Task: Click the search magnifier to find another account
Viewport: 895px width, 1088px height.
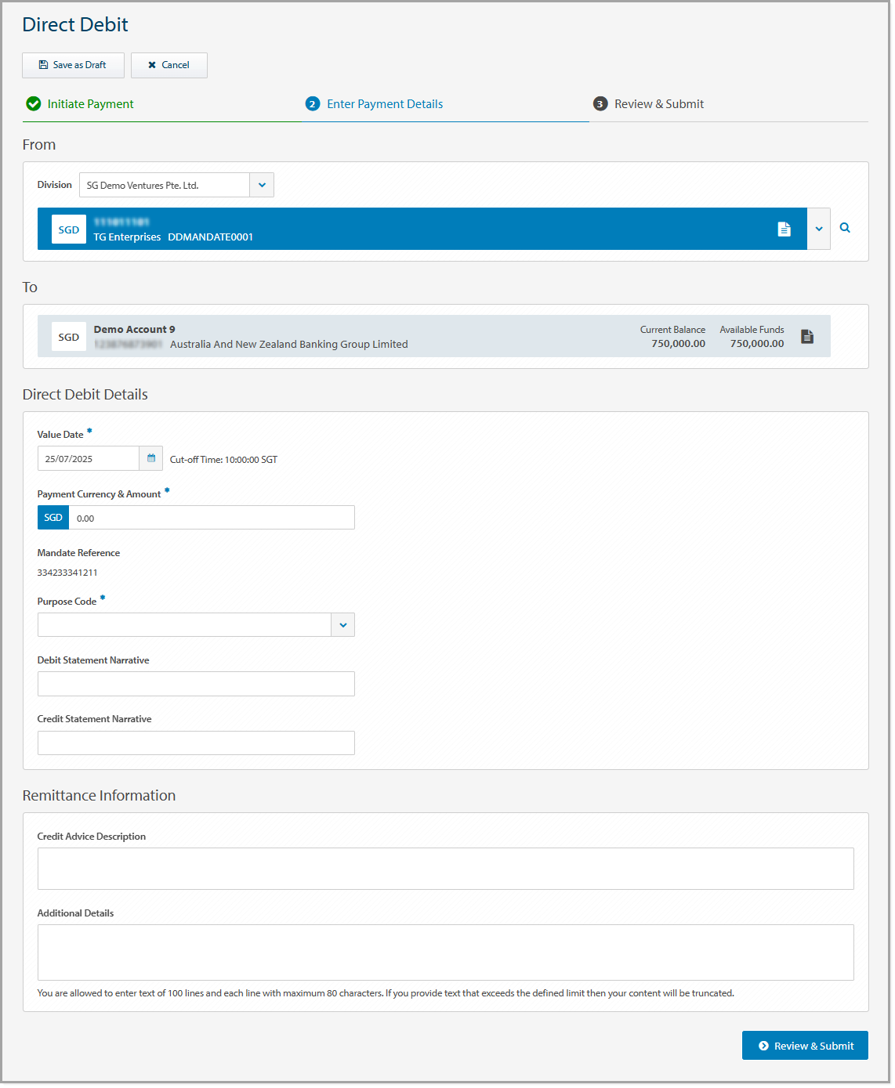Action: [845, 228]
